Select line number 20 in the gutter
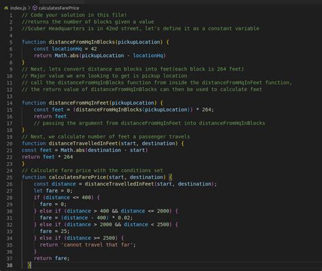The width and height of the screenshot is (322, 271). click(10, 144)
